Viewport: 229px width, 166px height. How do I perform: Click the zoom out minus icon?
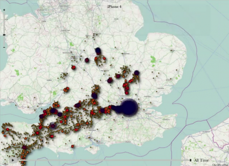click(4, 47)
